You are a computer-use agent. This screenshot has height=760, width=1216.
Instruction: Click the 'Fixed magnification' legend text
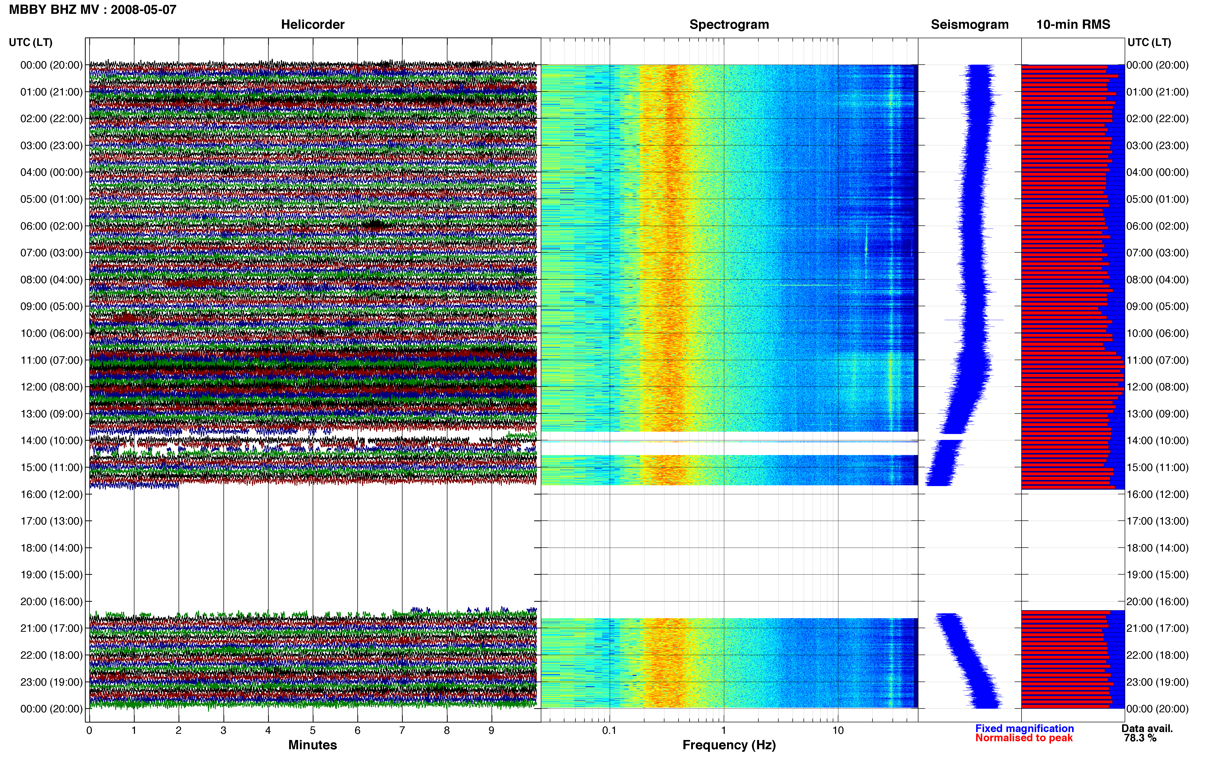tap(1024, 728)
